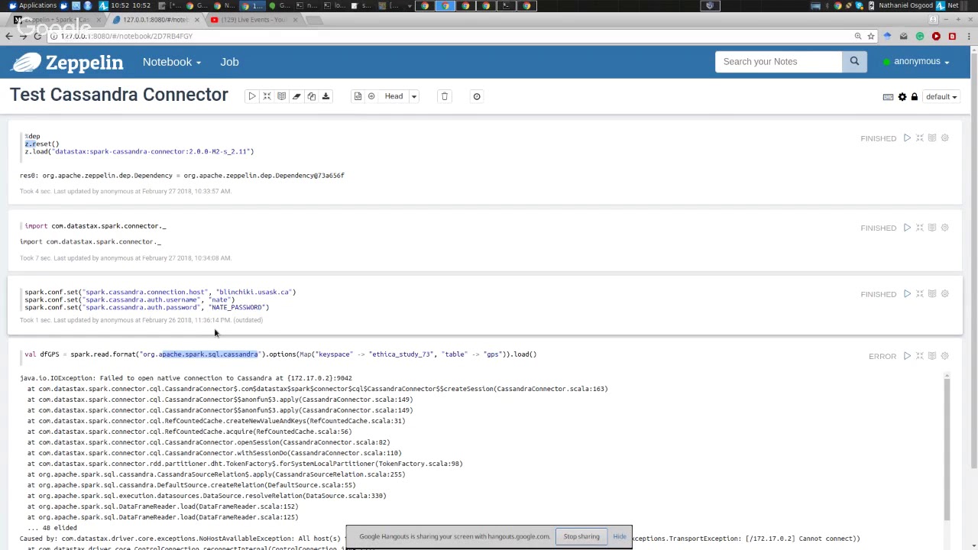Viewport: 978px width, 550px height.
Task: Click the java.io.IOException error line
Action: pos(186,378)
